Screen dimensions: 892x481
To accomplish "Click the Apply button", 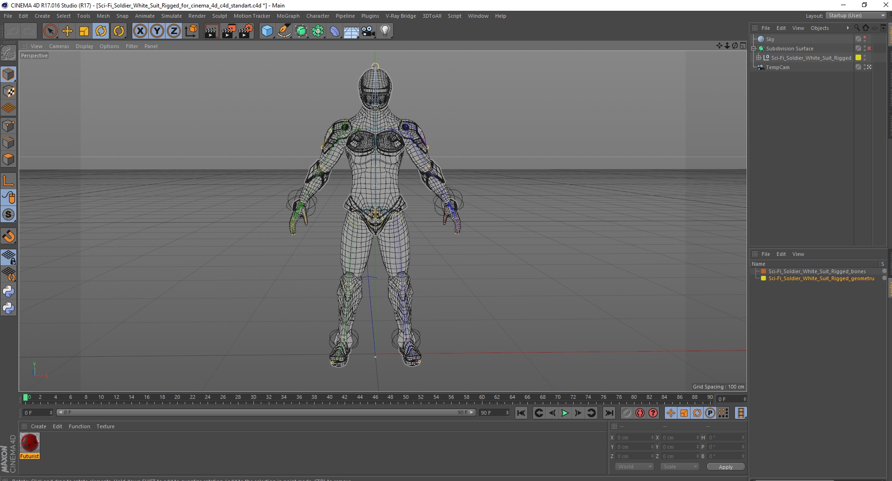I will pyautogui.click(x=726, y=467).
